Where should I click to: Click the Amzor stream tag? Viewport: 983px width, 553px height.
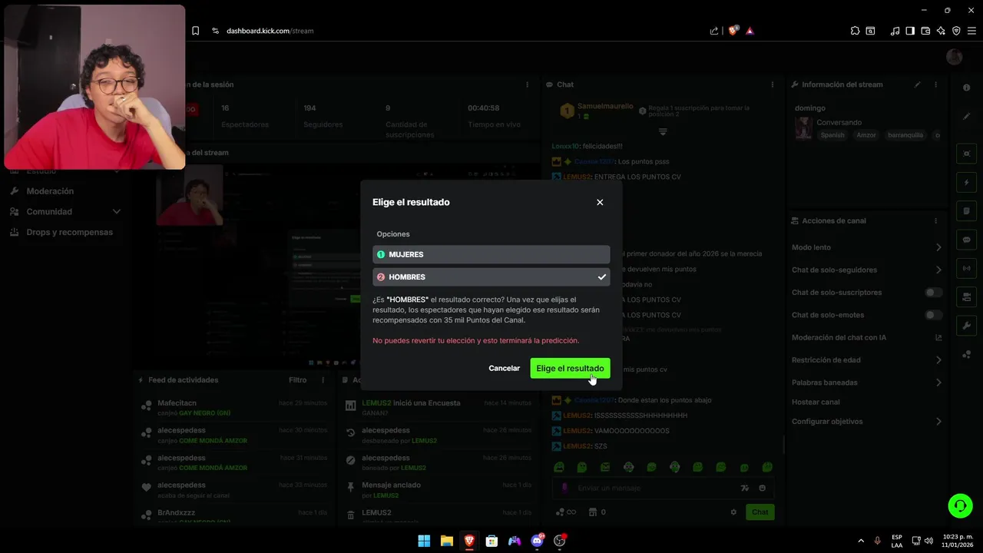coord(866,135)
